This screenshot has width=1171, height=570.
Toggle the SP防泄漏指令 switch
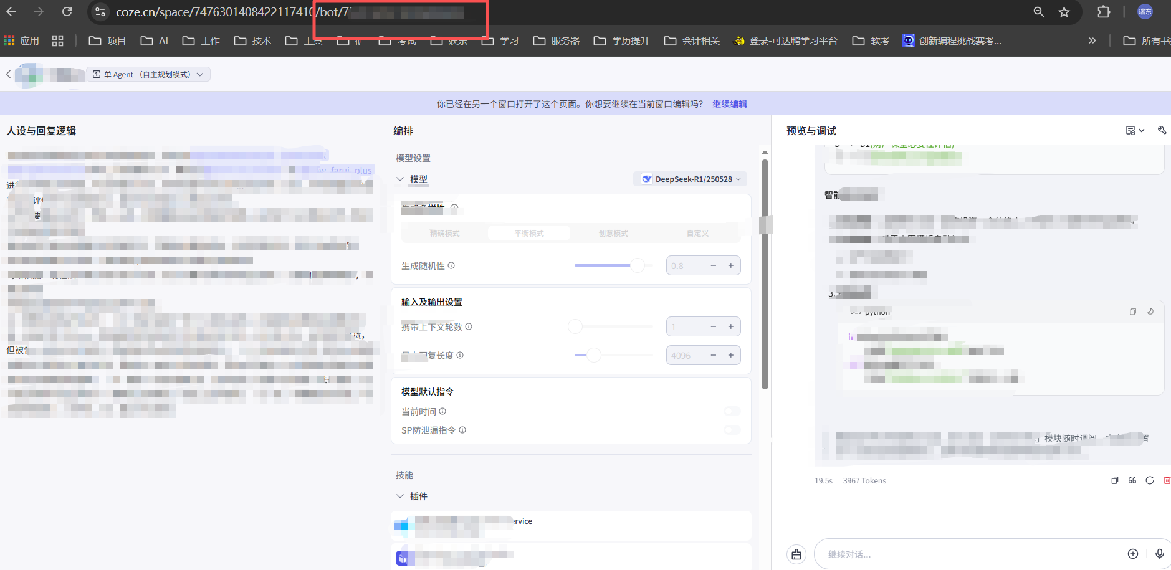tap(732, 430)
